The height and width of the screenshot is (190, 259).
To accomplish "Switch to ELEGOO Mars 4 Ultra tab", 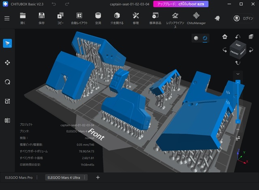I will (64, 177).
